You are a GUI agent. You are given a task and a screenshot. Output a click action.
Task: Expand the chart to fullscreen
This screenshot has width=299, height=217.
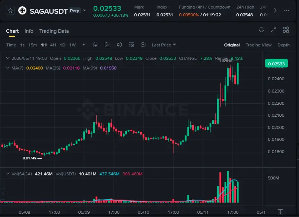coord(273,30)
